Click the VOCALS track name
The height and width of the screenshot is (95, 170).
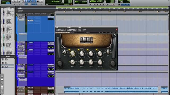tap(21, 72)
